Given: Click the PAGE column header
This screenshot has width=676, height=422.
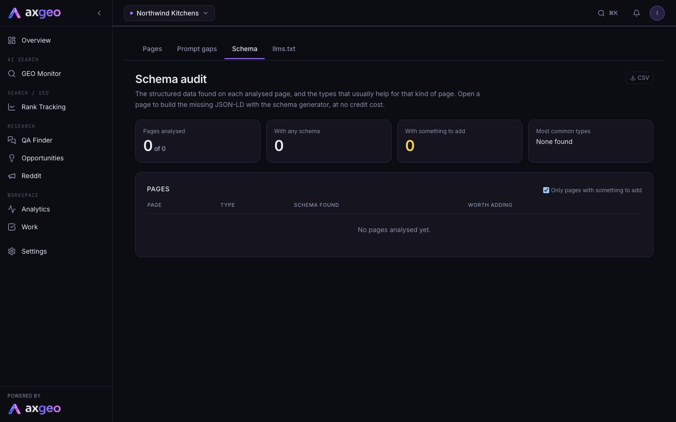Looking at the screenshot, I should (x=154, y=205).
